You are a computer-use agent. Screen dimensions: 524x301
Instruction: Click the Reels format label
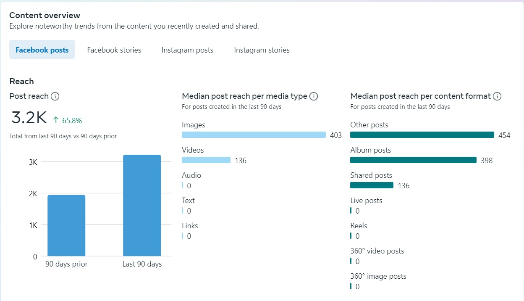pyautogui.click(x=359, y=226)
